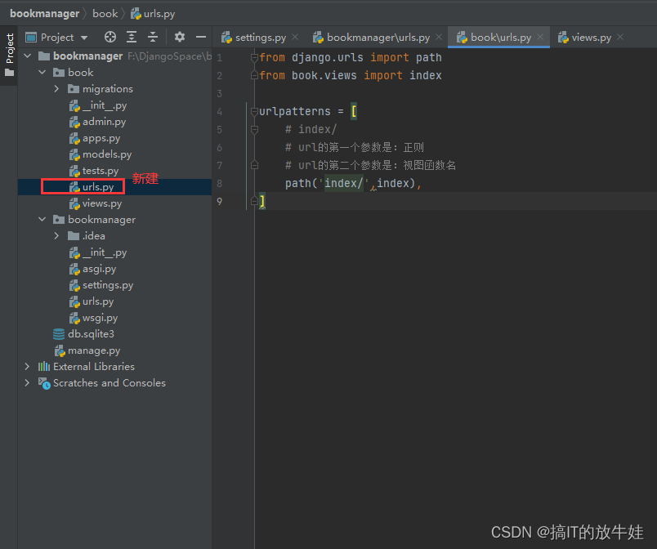Collapse the book folder

coord(42,73)
